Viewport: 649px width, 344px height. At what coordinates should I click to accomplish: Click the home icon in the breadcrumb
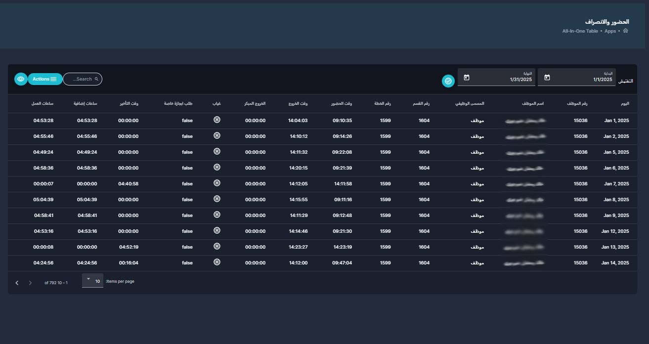(626, 31)
